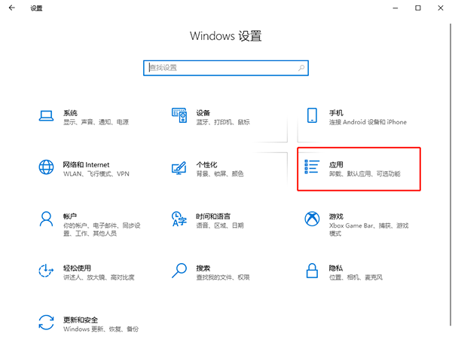Click the 位置、相机、麦克风 description
Viewport: 452px width, 346px height.
coord(356,277)
